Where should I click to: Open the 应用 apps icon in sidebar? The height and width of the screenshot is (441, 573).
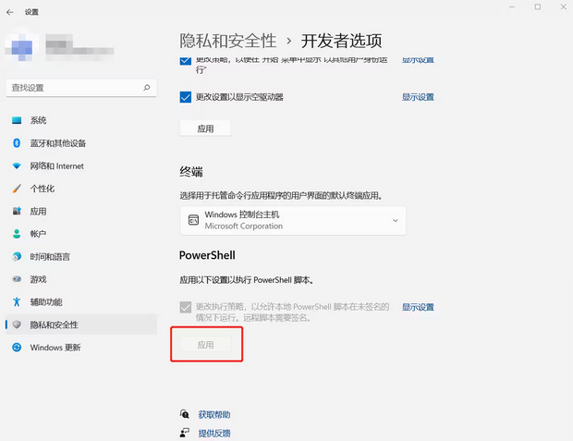click(17, 211)
